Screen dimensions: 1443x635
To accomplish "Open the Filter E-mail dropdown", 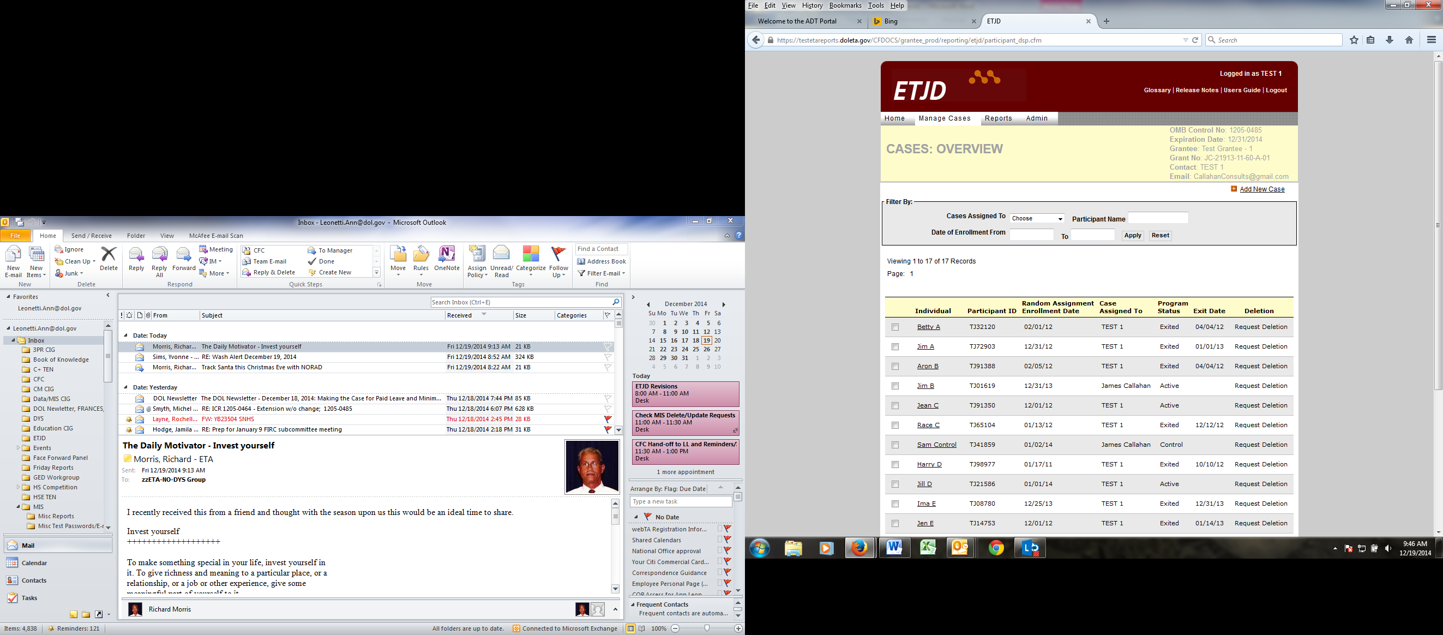I will click(602, 273).
